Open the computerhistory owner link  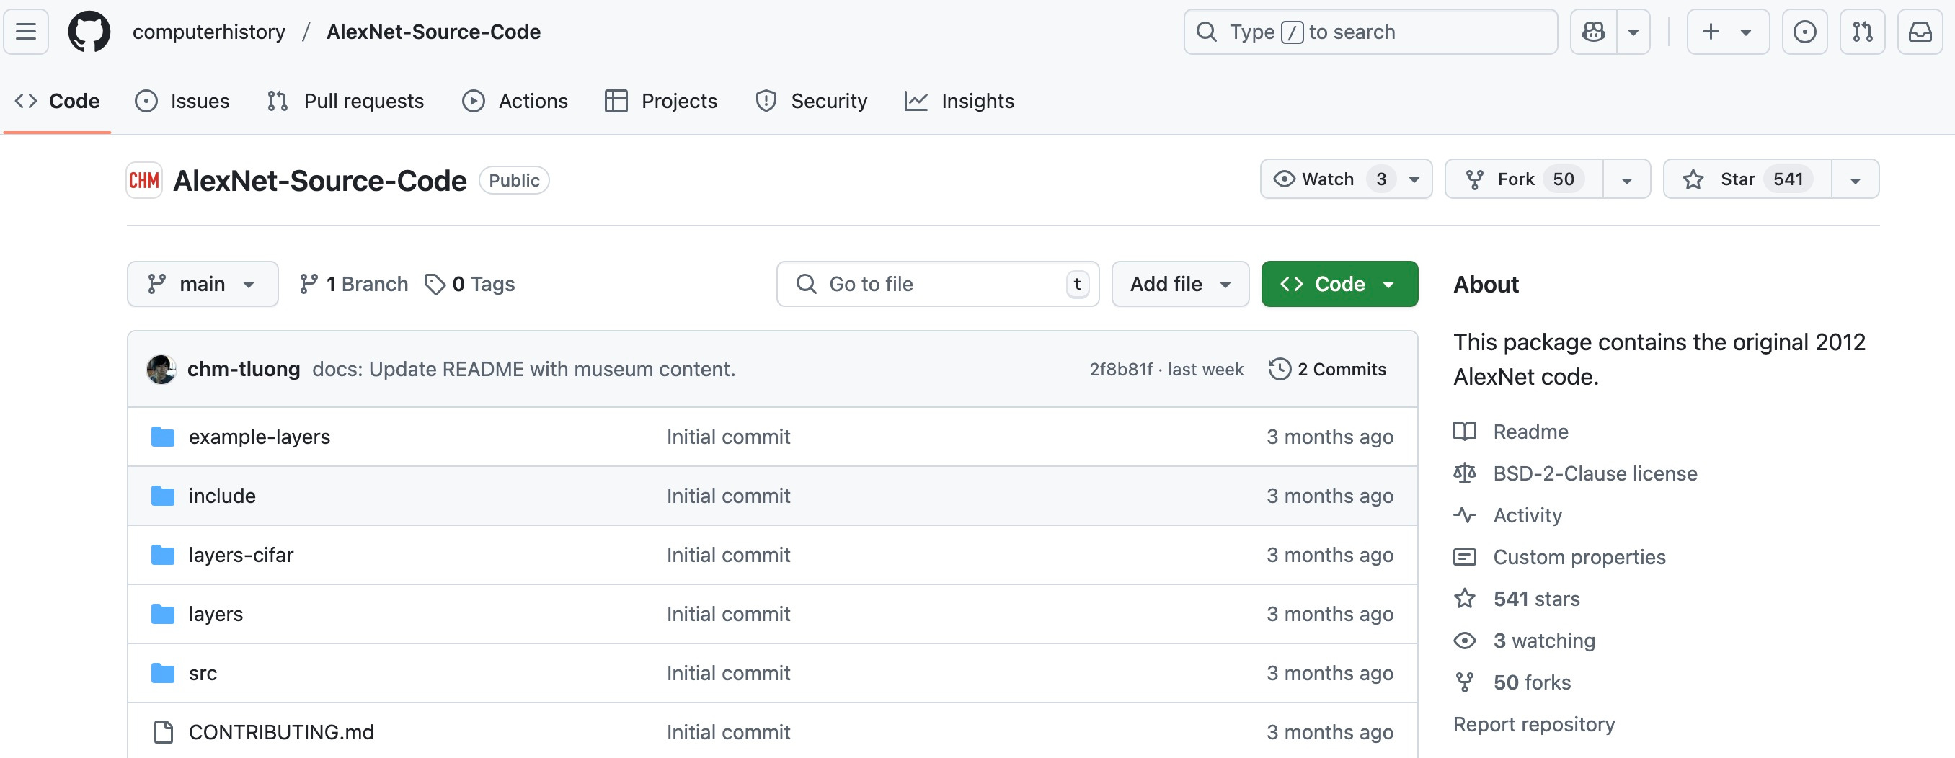coord(209,32)
